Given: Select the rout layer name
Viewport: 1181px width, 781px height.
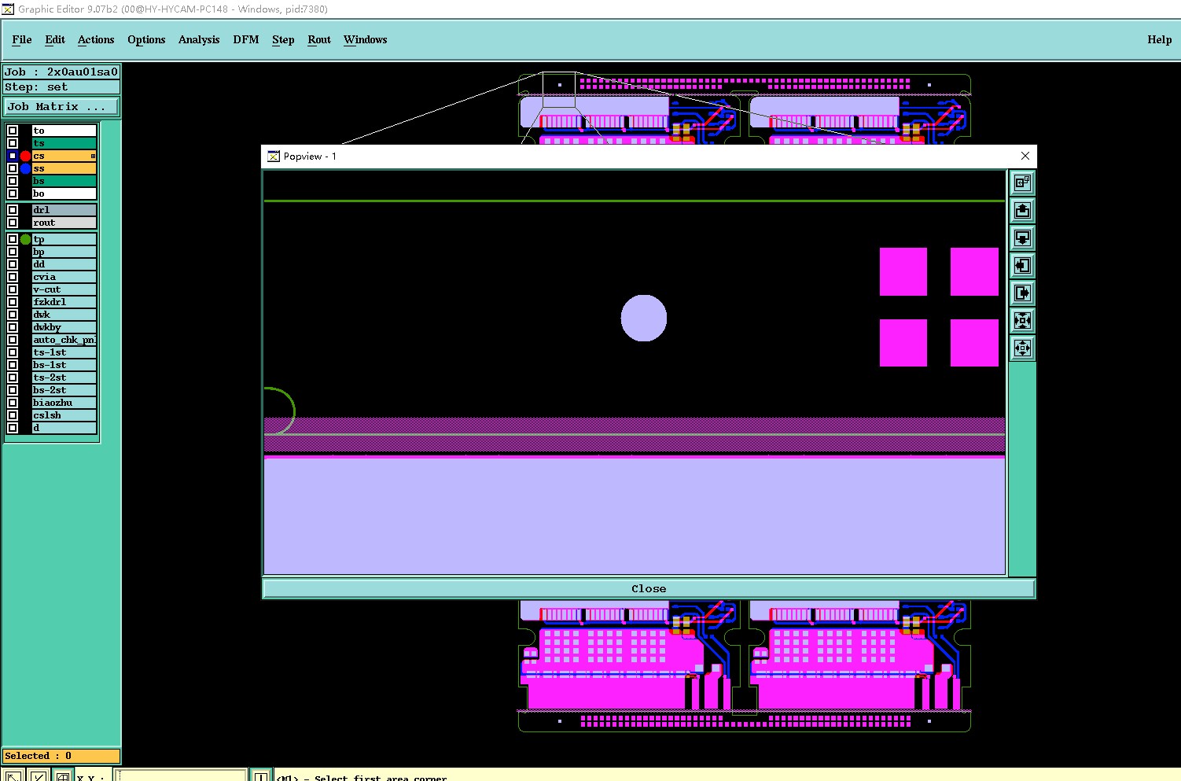Looking at the screenshot, I should [x=64, y=223].
